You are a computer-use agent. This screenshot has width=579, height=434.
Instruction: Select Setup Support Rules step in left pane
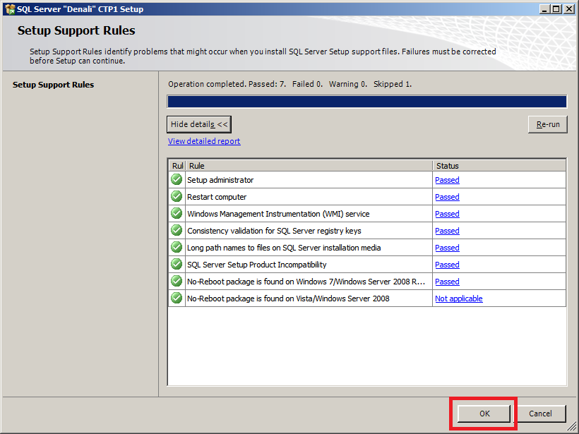pyautogui.click(x=53, y=85)
